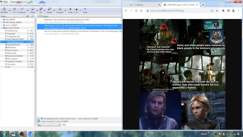Open Spam dropdown arrow

(80, 11)
